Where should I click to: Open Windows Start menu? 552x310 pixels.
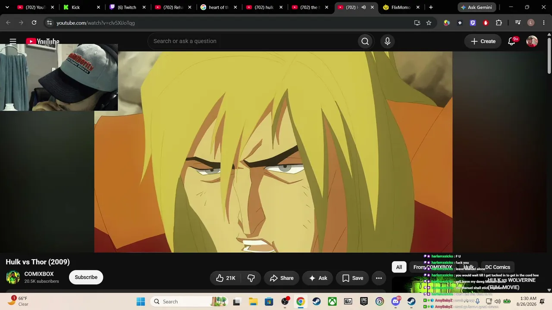(141, 301)
